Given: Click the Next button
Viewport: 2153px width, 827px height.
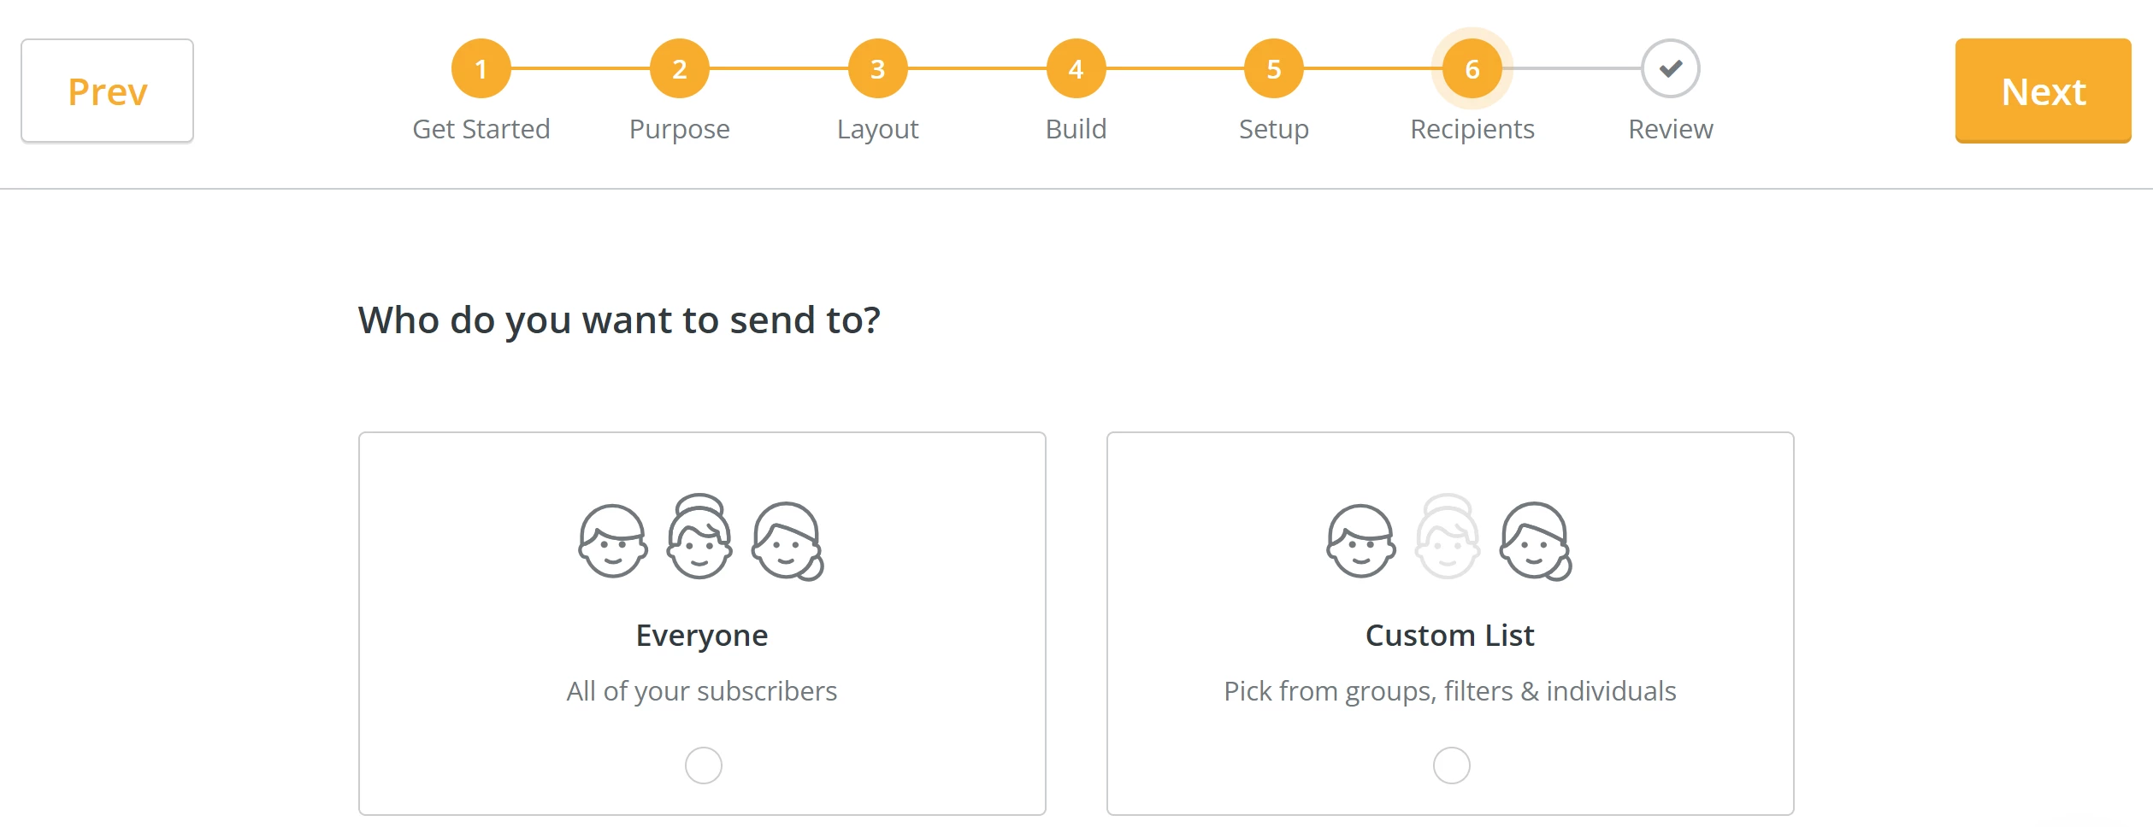Looking at the screenshot, I should click(2042, 91).
